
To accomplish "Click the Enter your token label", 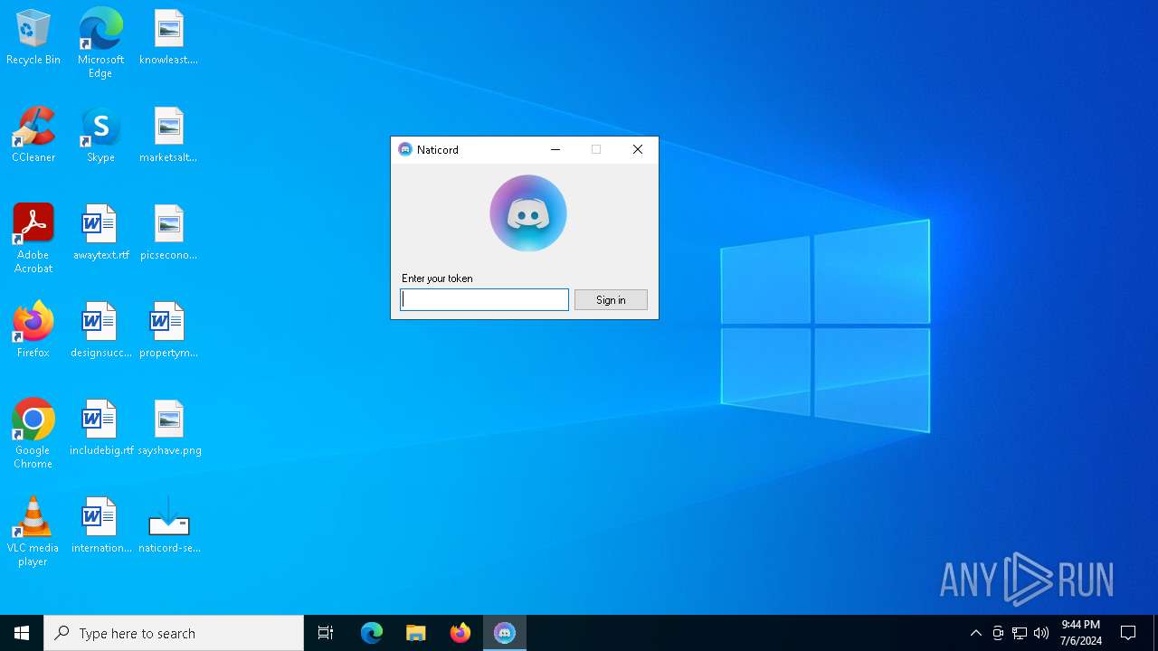I will pyautogui.click(x=437, y=278).
